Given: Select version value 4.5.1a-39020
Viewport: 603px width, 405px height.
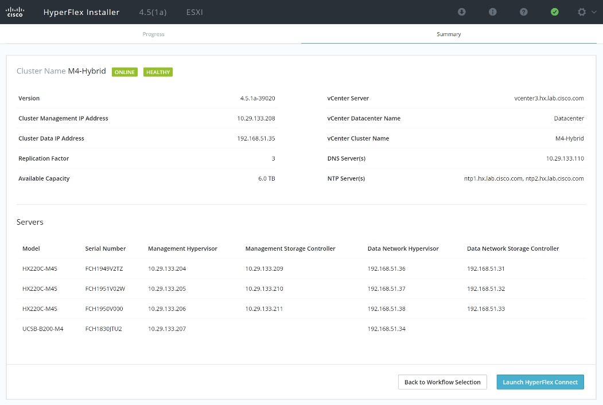Looking at the screenshot, I should [258, 98].
